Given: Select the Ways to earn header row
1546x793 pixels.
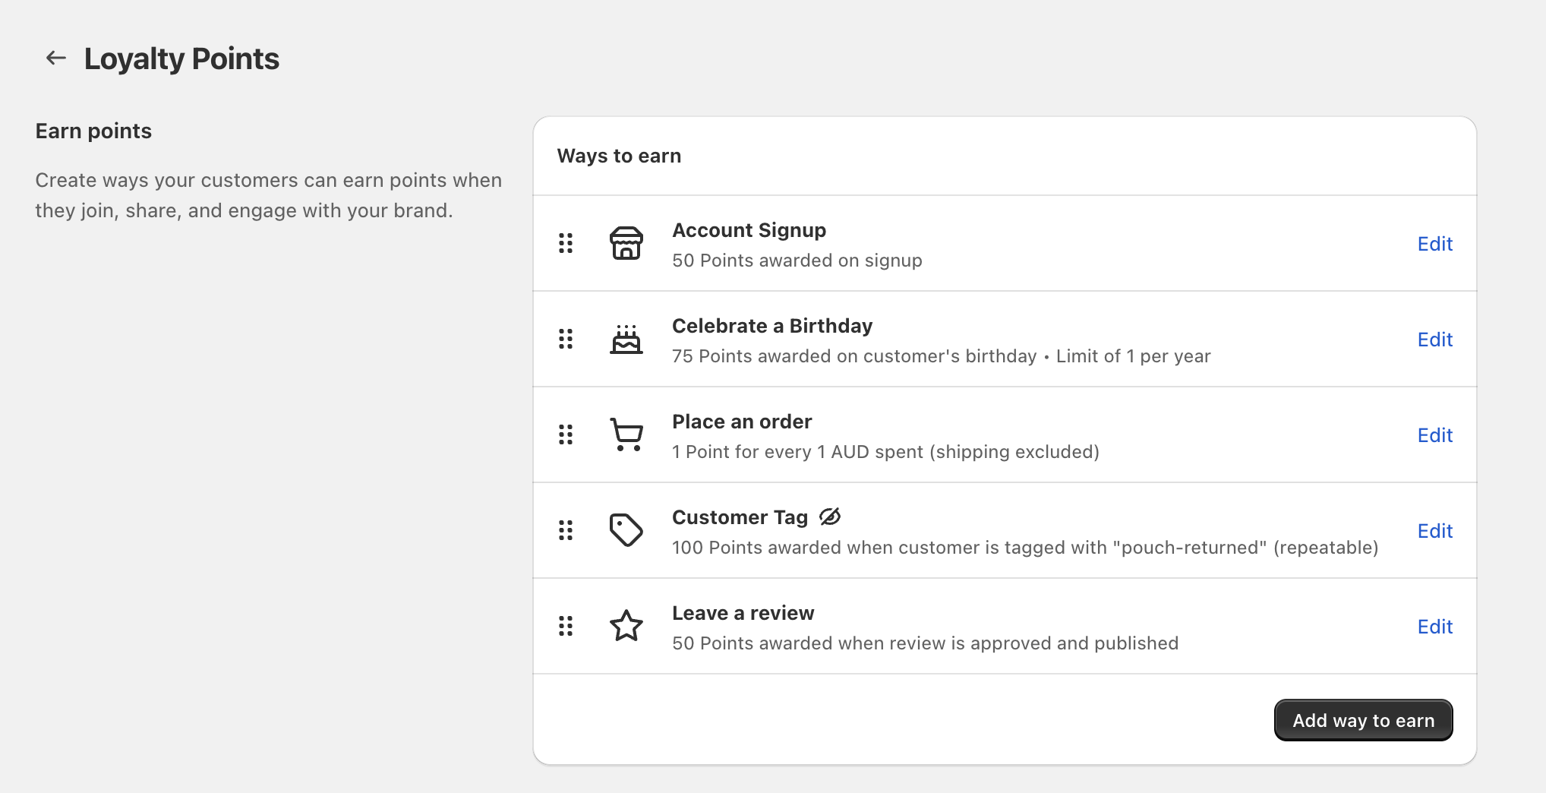Looking at the screenshot, I should (x=619, y=156).
